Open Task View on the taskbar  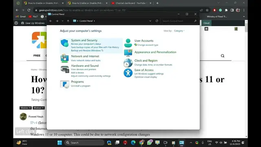[x=117, y=143]
